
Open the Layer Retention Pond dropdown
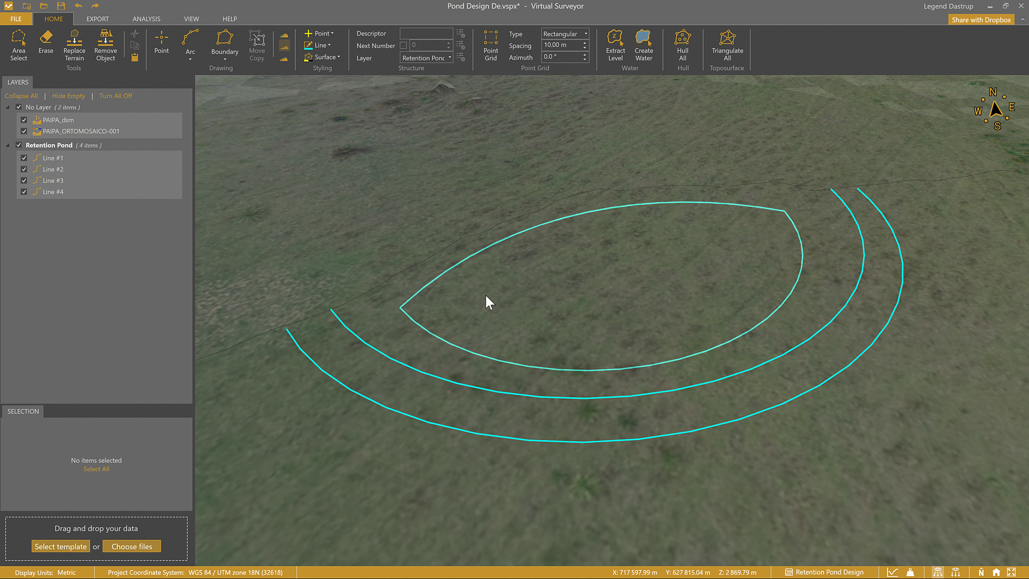coord(427,58)
